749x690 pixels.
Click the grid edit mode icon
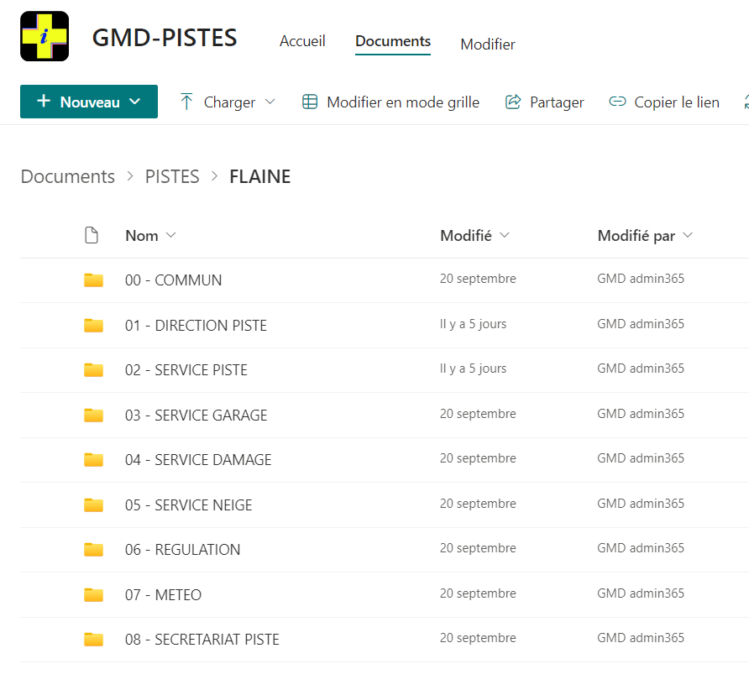click(x=310, y=102)
